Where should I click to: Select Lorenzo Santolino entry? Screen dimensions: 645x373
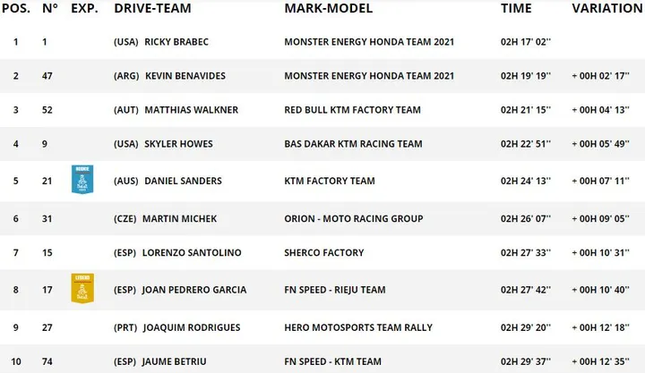click(x=192, y=252)
